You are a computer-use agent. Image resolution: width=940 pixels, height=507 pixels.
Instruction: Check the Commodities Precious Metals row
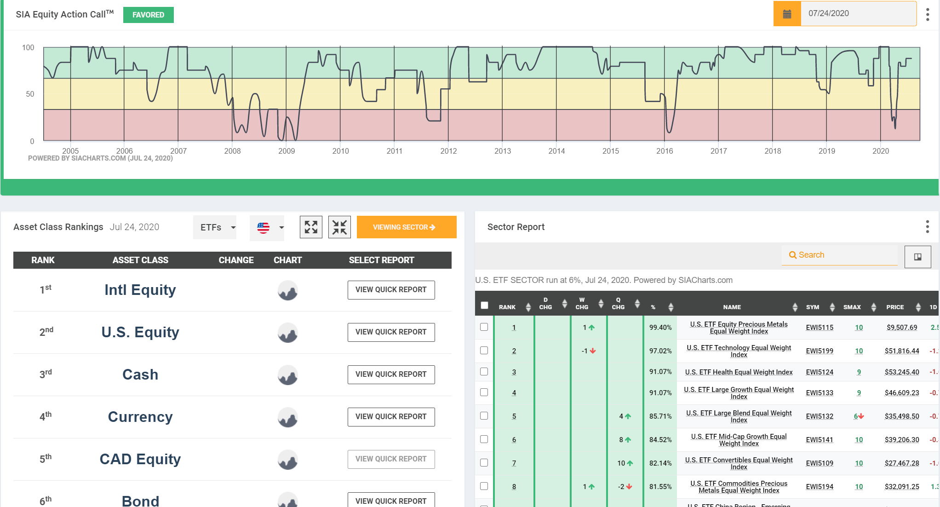click(x=484, y=486)
